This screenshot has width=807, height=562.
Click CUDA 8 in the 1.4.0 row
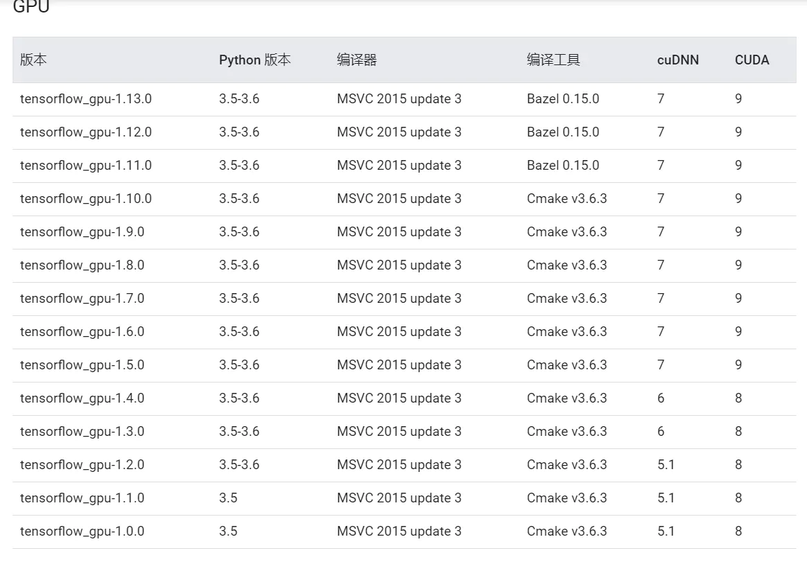point(738,398)
